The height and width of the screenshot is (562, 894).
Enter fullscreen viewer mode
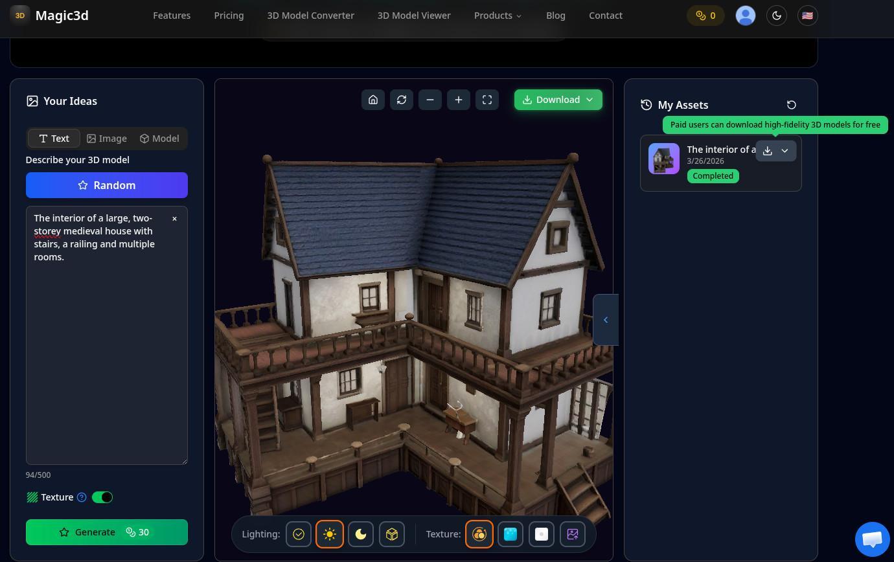coord(487,100)
